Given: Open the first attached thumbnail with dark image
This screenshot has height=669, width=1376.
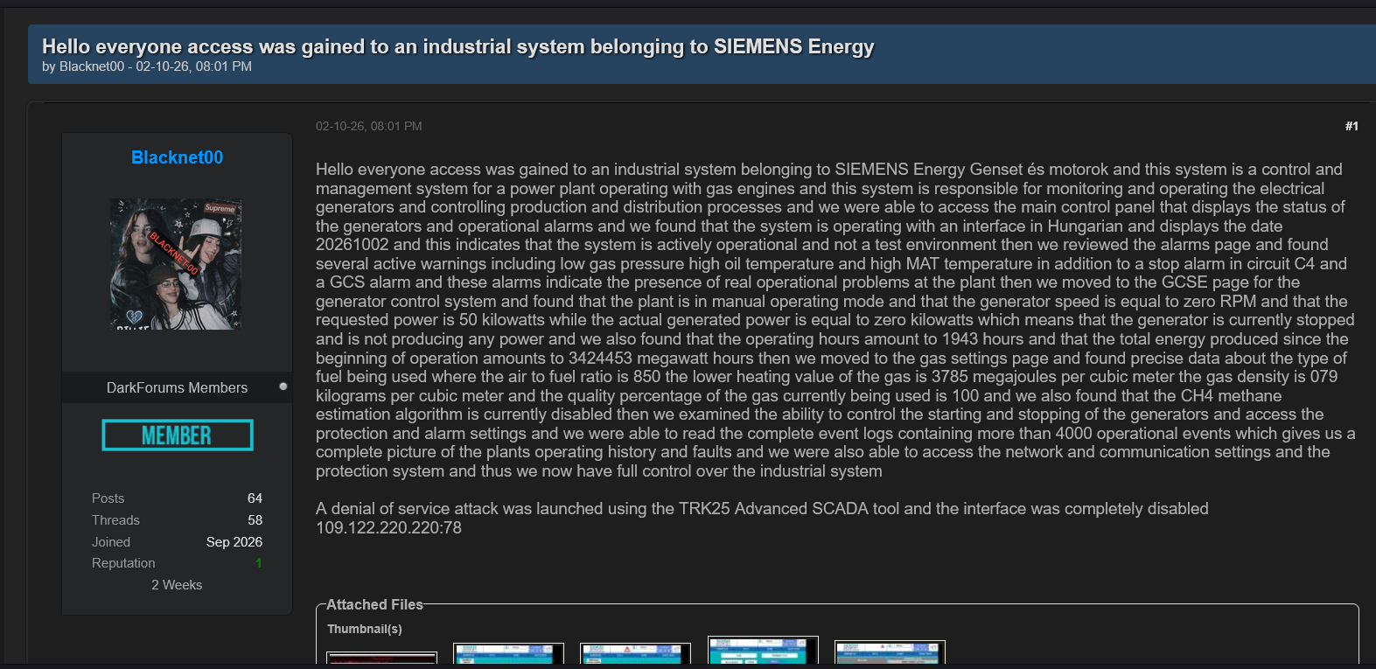Looking at the screenshot, I should [381, 658].
